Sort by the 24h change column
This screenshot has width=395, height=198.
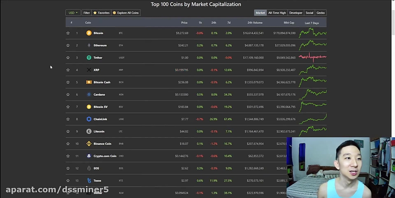214,23
